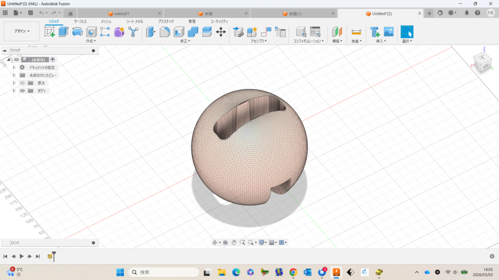Open the 作成 dropdown menu
Image resolution: width=499 pixels, height=280 pixels.
91,41
